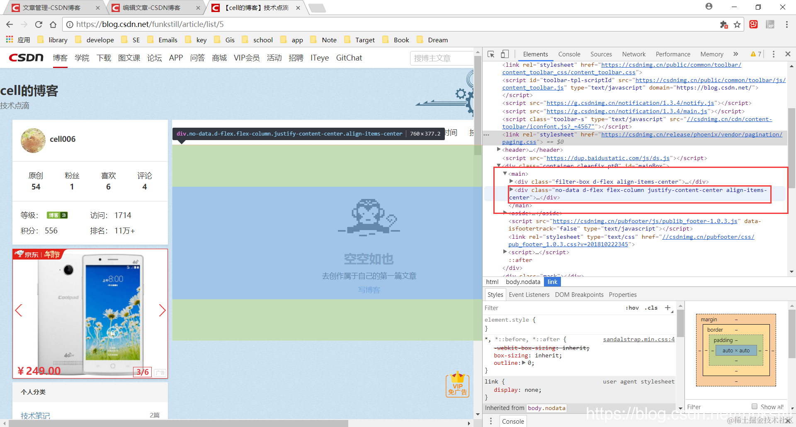Screen dimensions: 796x427
Task: Close the 文章管理-CSDN博客 tab
Action: [98, 8]
